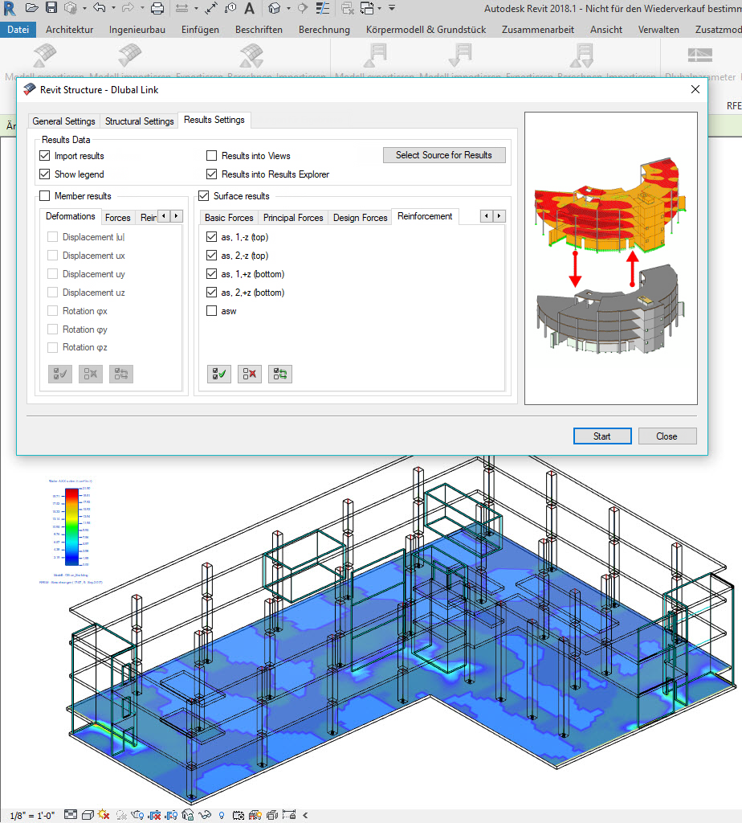Switch to the Structural Settings tab
The height and width of the screenshot is (823, 742).
point(139,121)
